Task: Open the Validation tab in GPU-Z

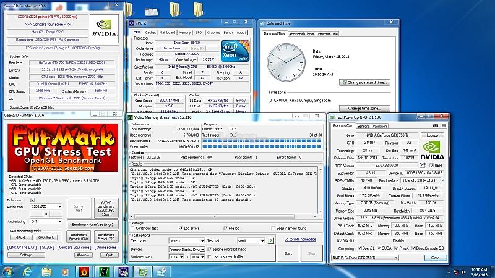Action: [379, 126]
